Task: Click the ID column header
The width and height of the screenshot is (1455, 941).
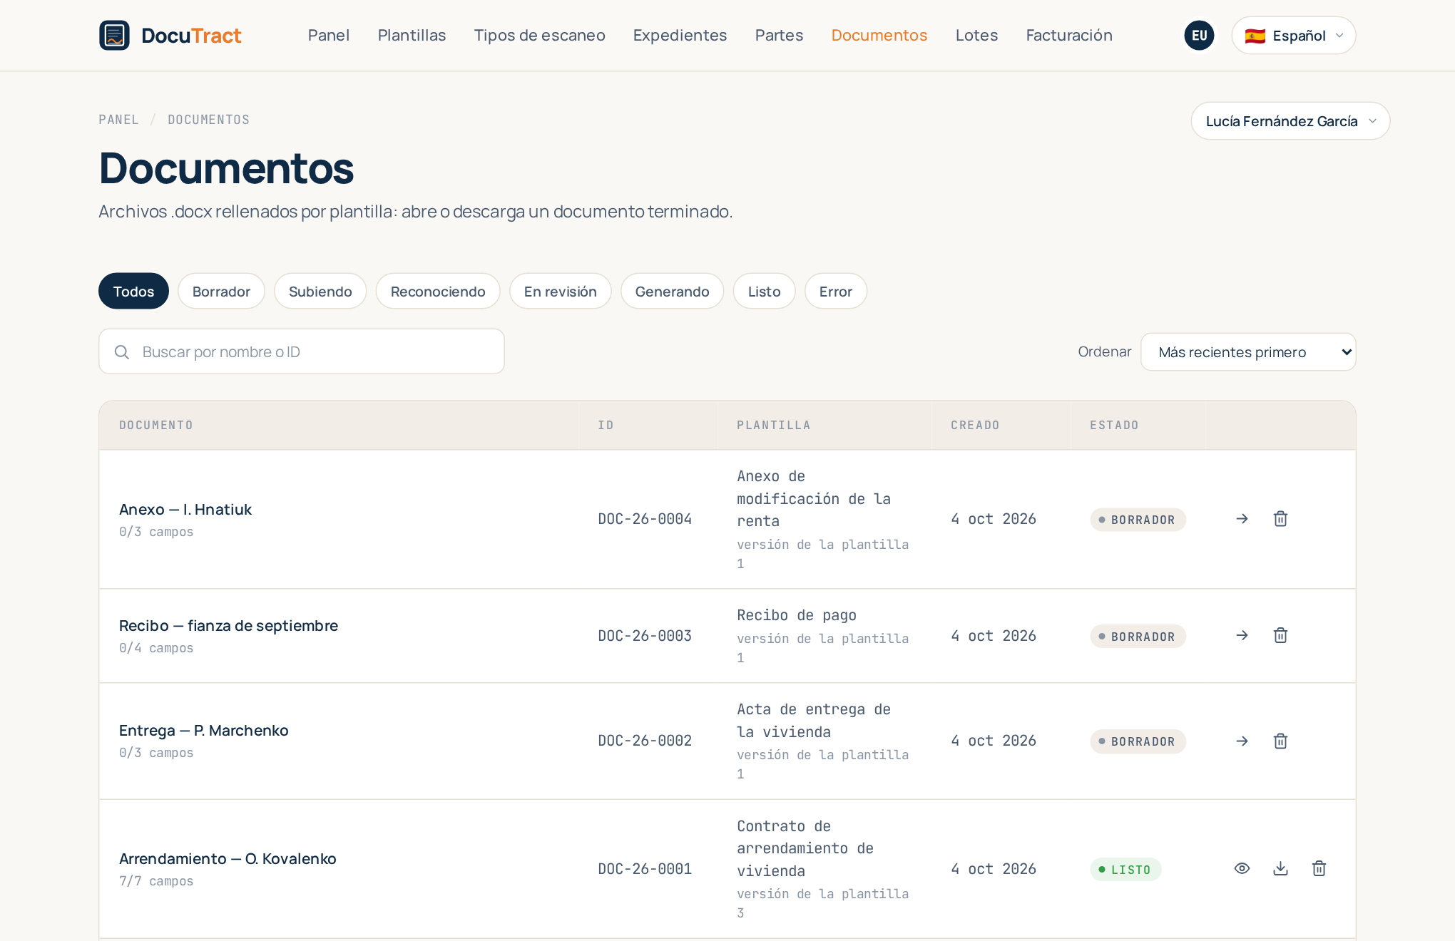Action: [606, 426]
